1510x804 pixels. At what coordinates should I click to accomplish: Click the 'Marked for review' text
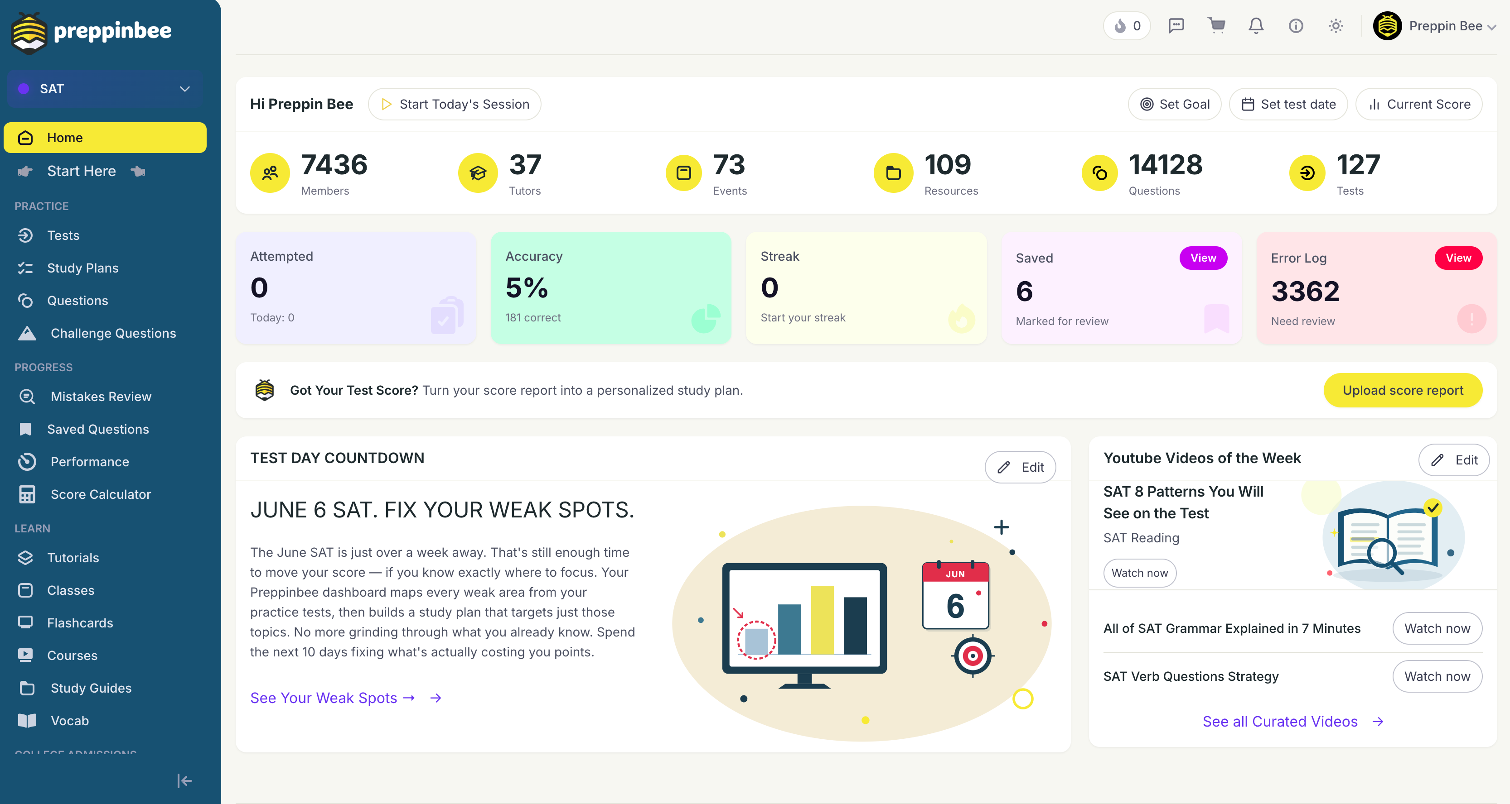pyautogui.click(x=1061, y=321)
